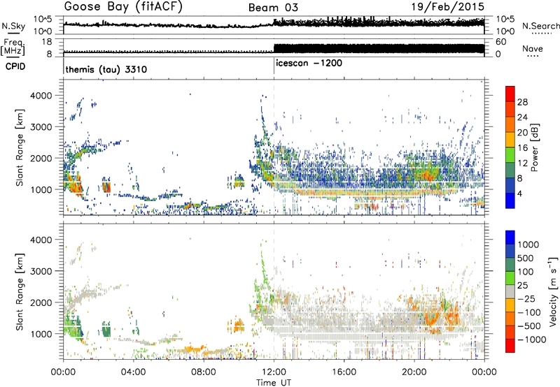Click "Slant Range [km]" label of velocity panel
Viewport: 560px width, 387px height.
pos(20,291)
